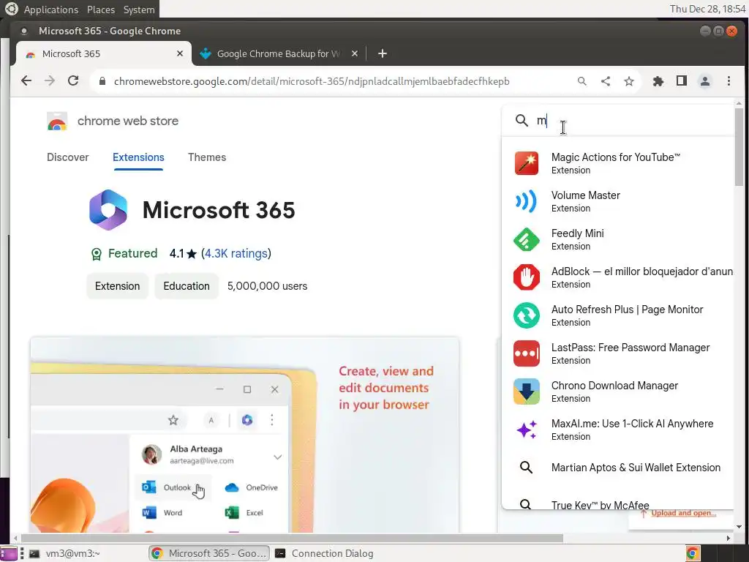Open the System menu

pos(139,10)
